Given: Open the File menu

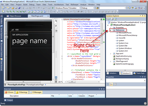Looking at the screenshot, I should [x=2, y=5].
